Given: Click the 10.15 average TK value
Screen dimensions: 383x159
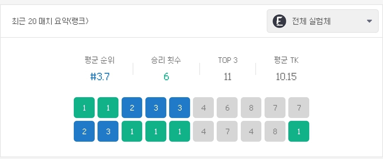Looking at the screenshot, I should pos(286,77).
